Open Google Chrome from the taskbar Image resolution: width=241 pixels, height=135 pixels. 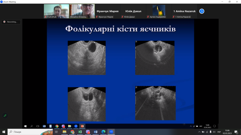[x=72, y=132]
